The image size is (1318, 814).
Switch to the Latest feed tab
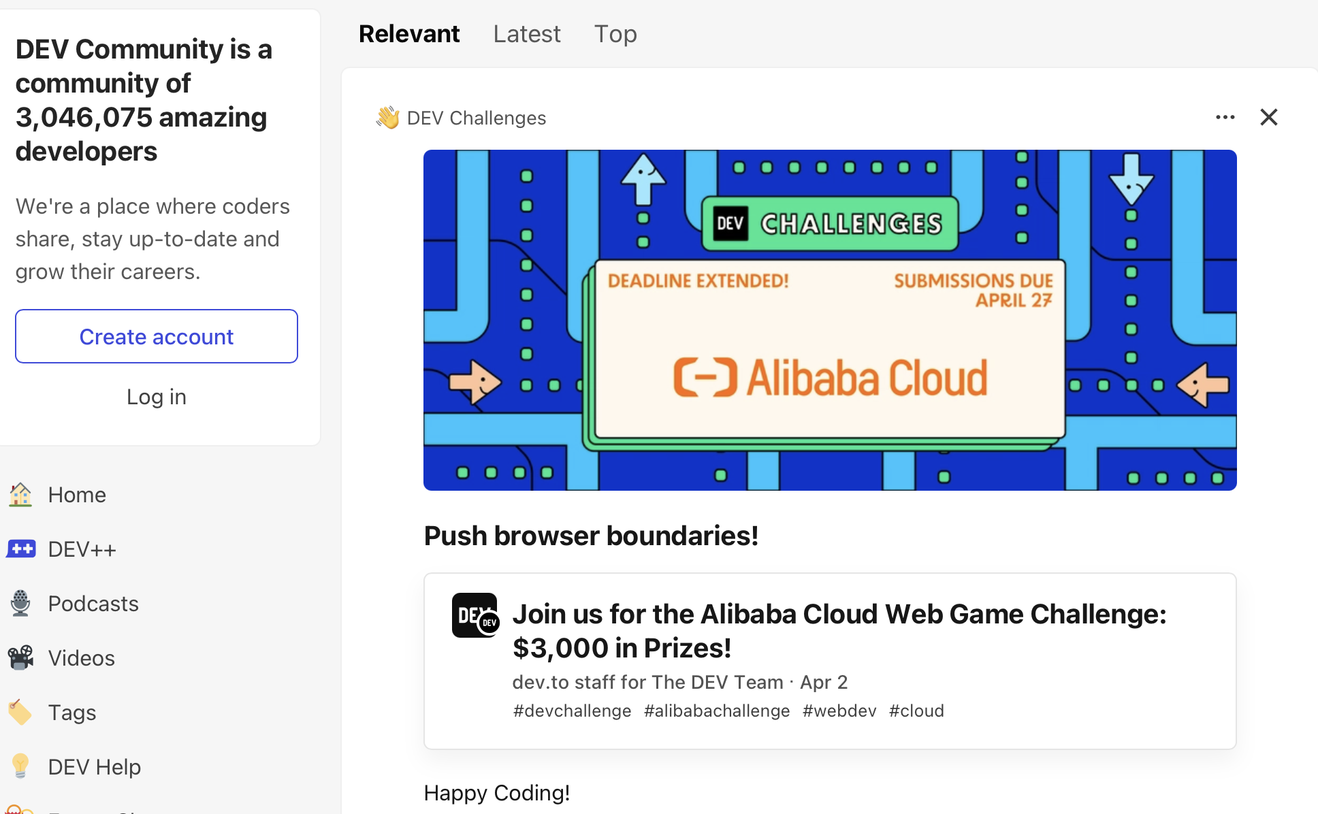(x=527, y=34)
